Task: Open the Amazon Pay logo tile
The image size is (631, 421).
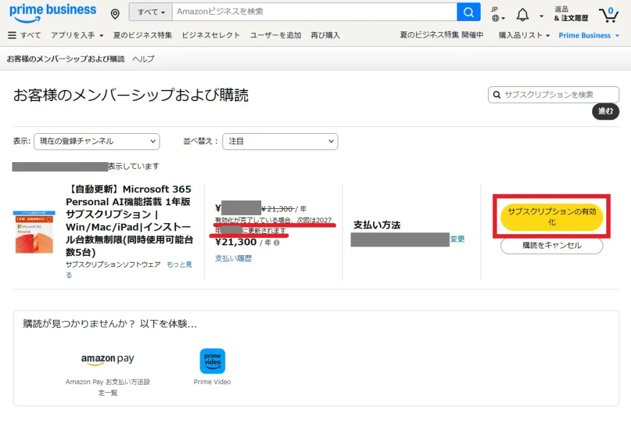Action: [x=107, y=359]
